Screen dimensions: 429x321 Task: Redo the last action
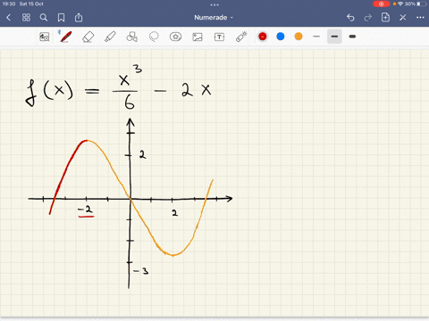pyautogui.click(x=368, y=18)
